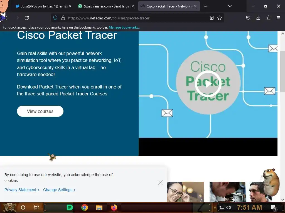This screenshot has width=285, height=213.
Task: Open the tracking protection shield icon
Action: click(55, 18)
